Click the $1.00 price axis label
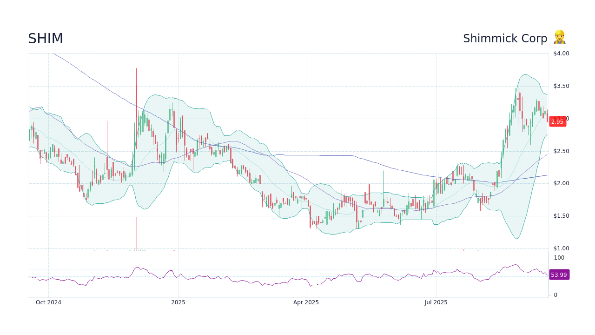595x335 pixels. 561,248
